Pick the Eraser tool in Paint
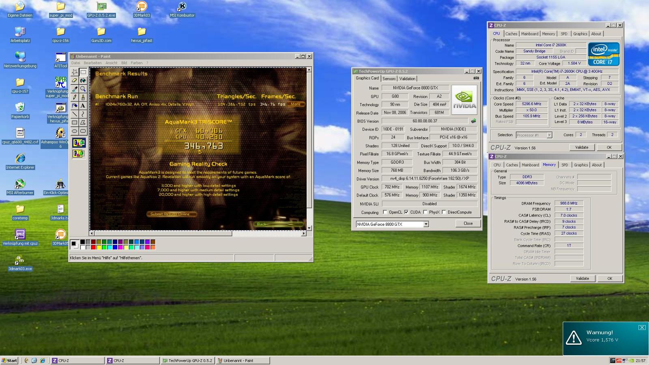This screenshot has height=365, width=649. point(75,80)
